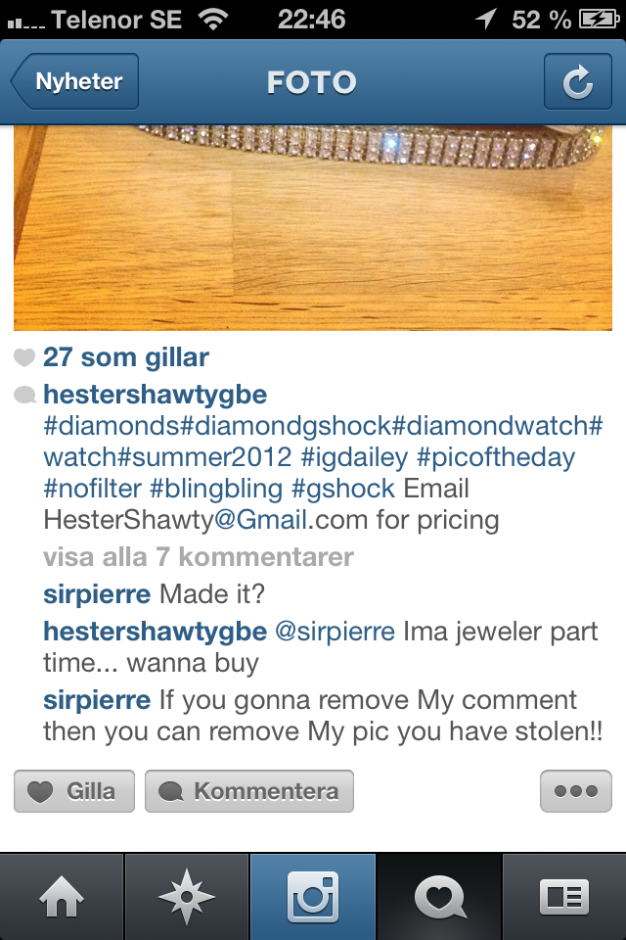Tap the Kommentera button
This screenshot has width=626, height=940.
point(249,791)
